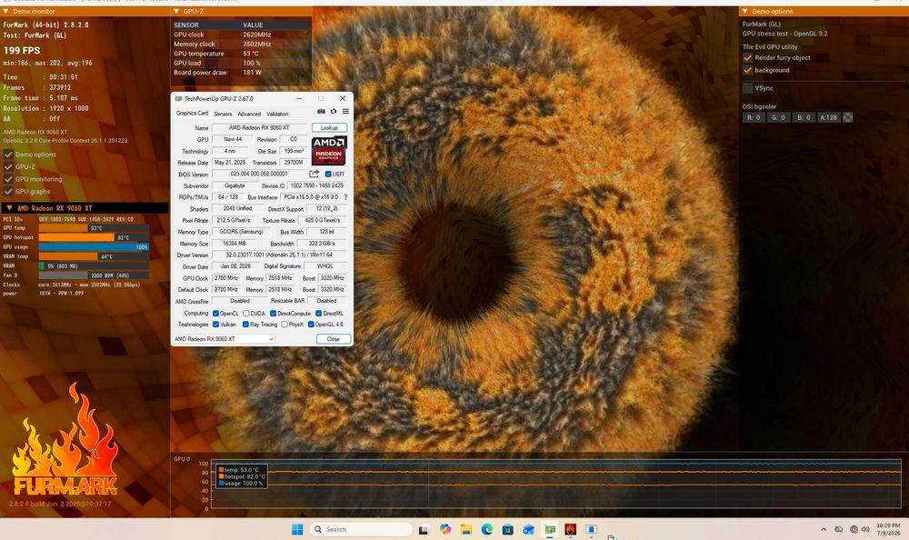909x540 pixels.
Task: Switch to GPU-Z taskbar icon
Action: 550,529
